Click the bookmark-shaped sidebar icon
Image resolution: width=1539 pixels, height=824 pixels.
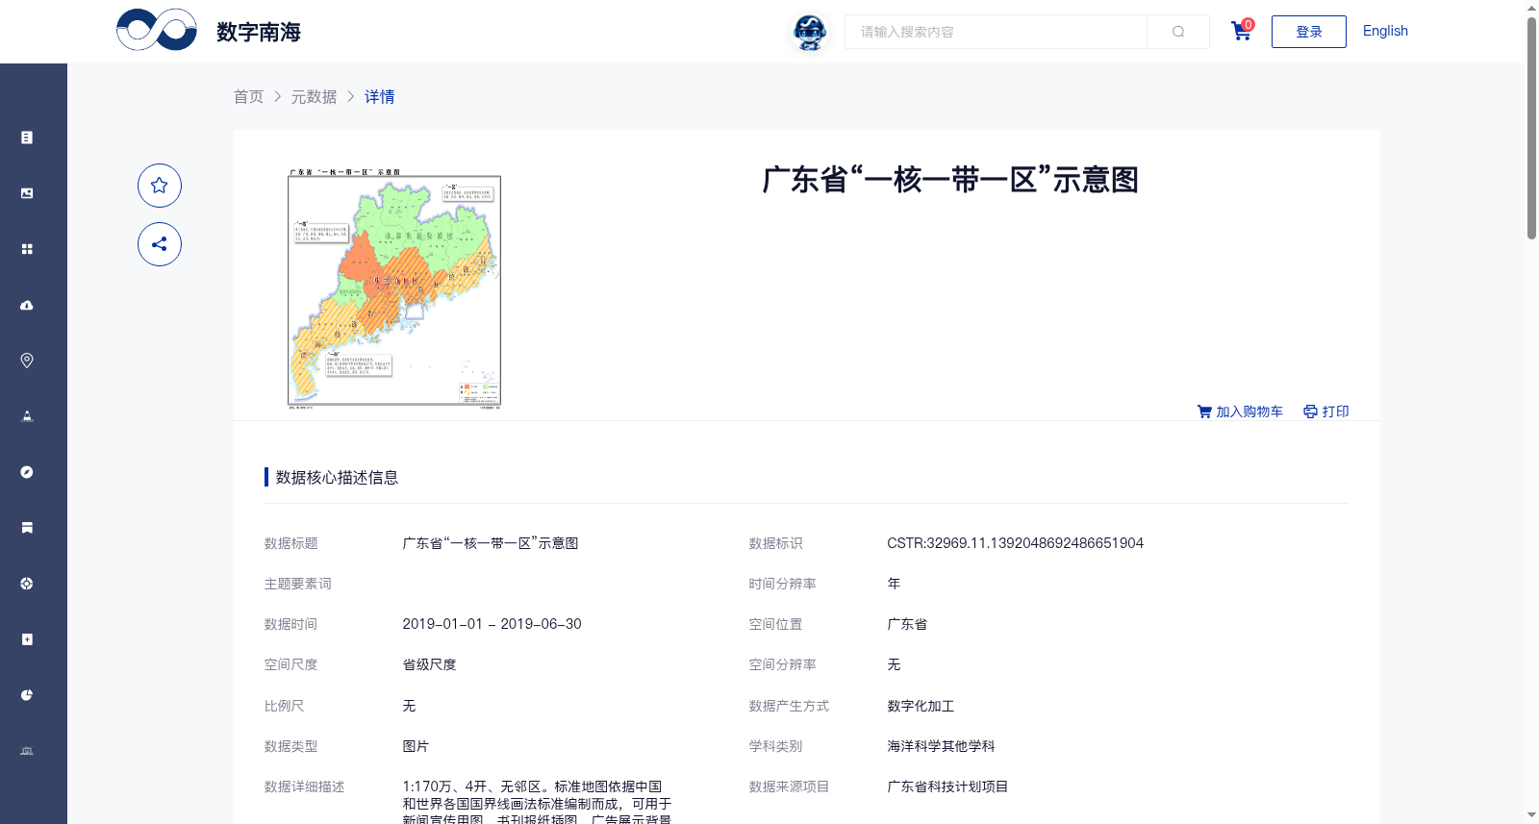point(27,528)
